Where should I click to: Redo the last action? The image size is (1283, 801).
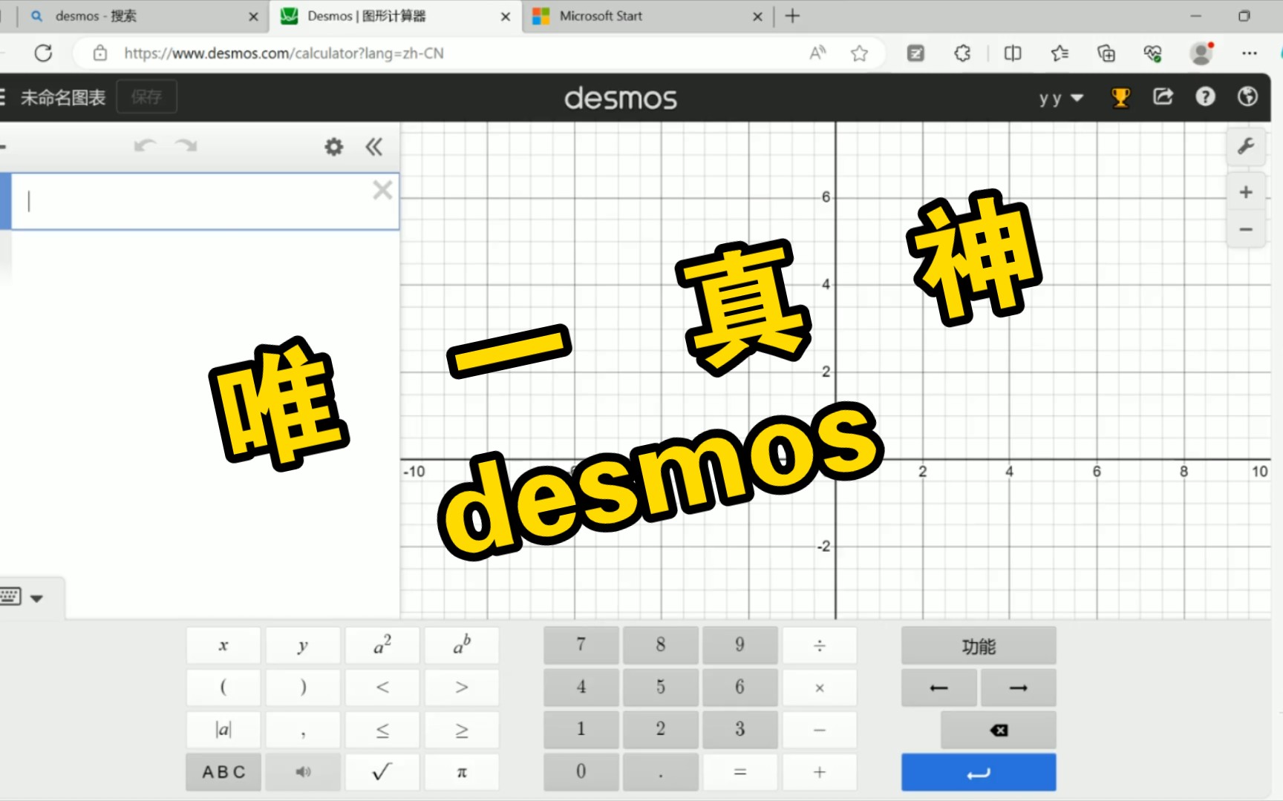[x=186, y=146]
